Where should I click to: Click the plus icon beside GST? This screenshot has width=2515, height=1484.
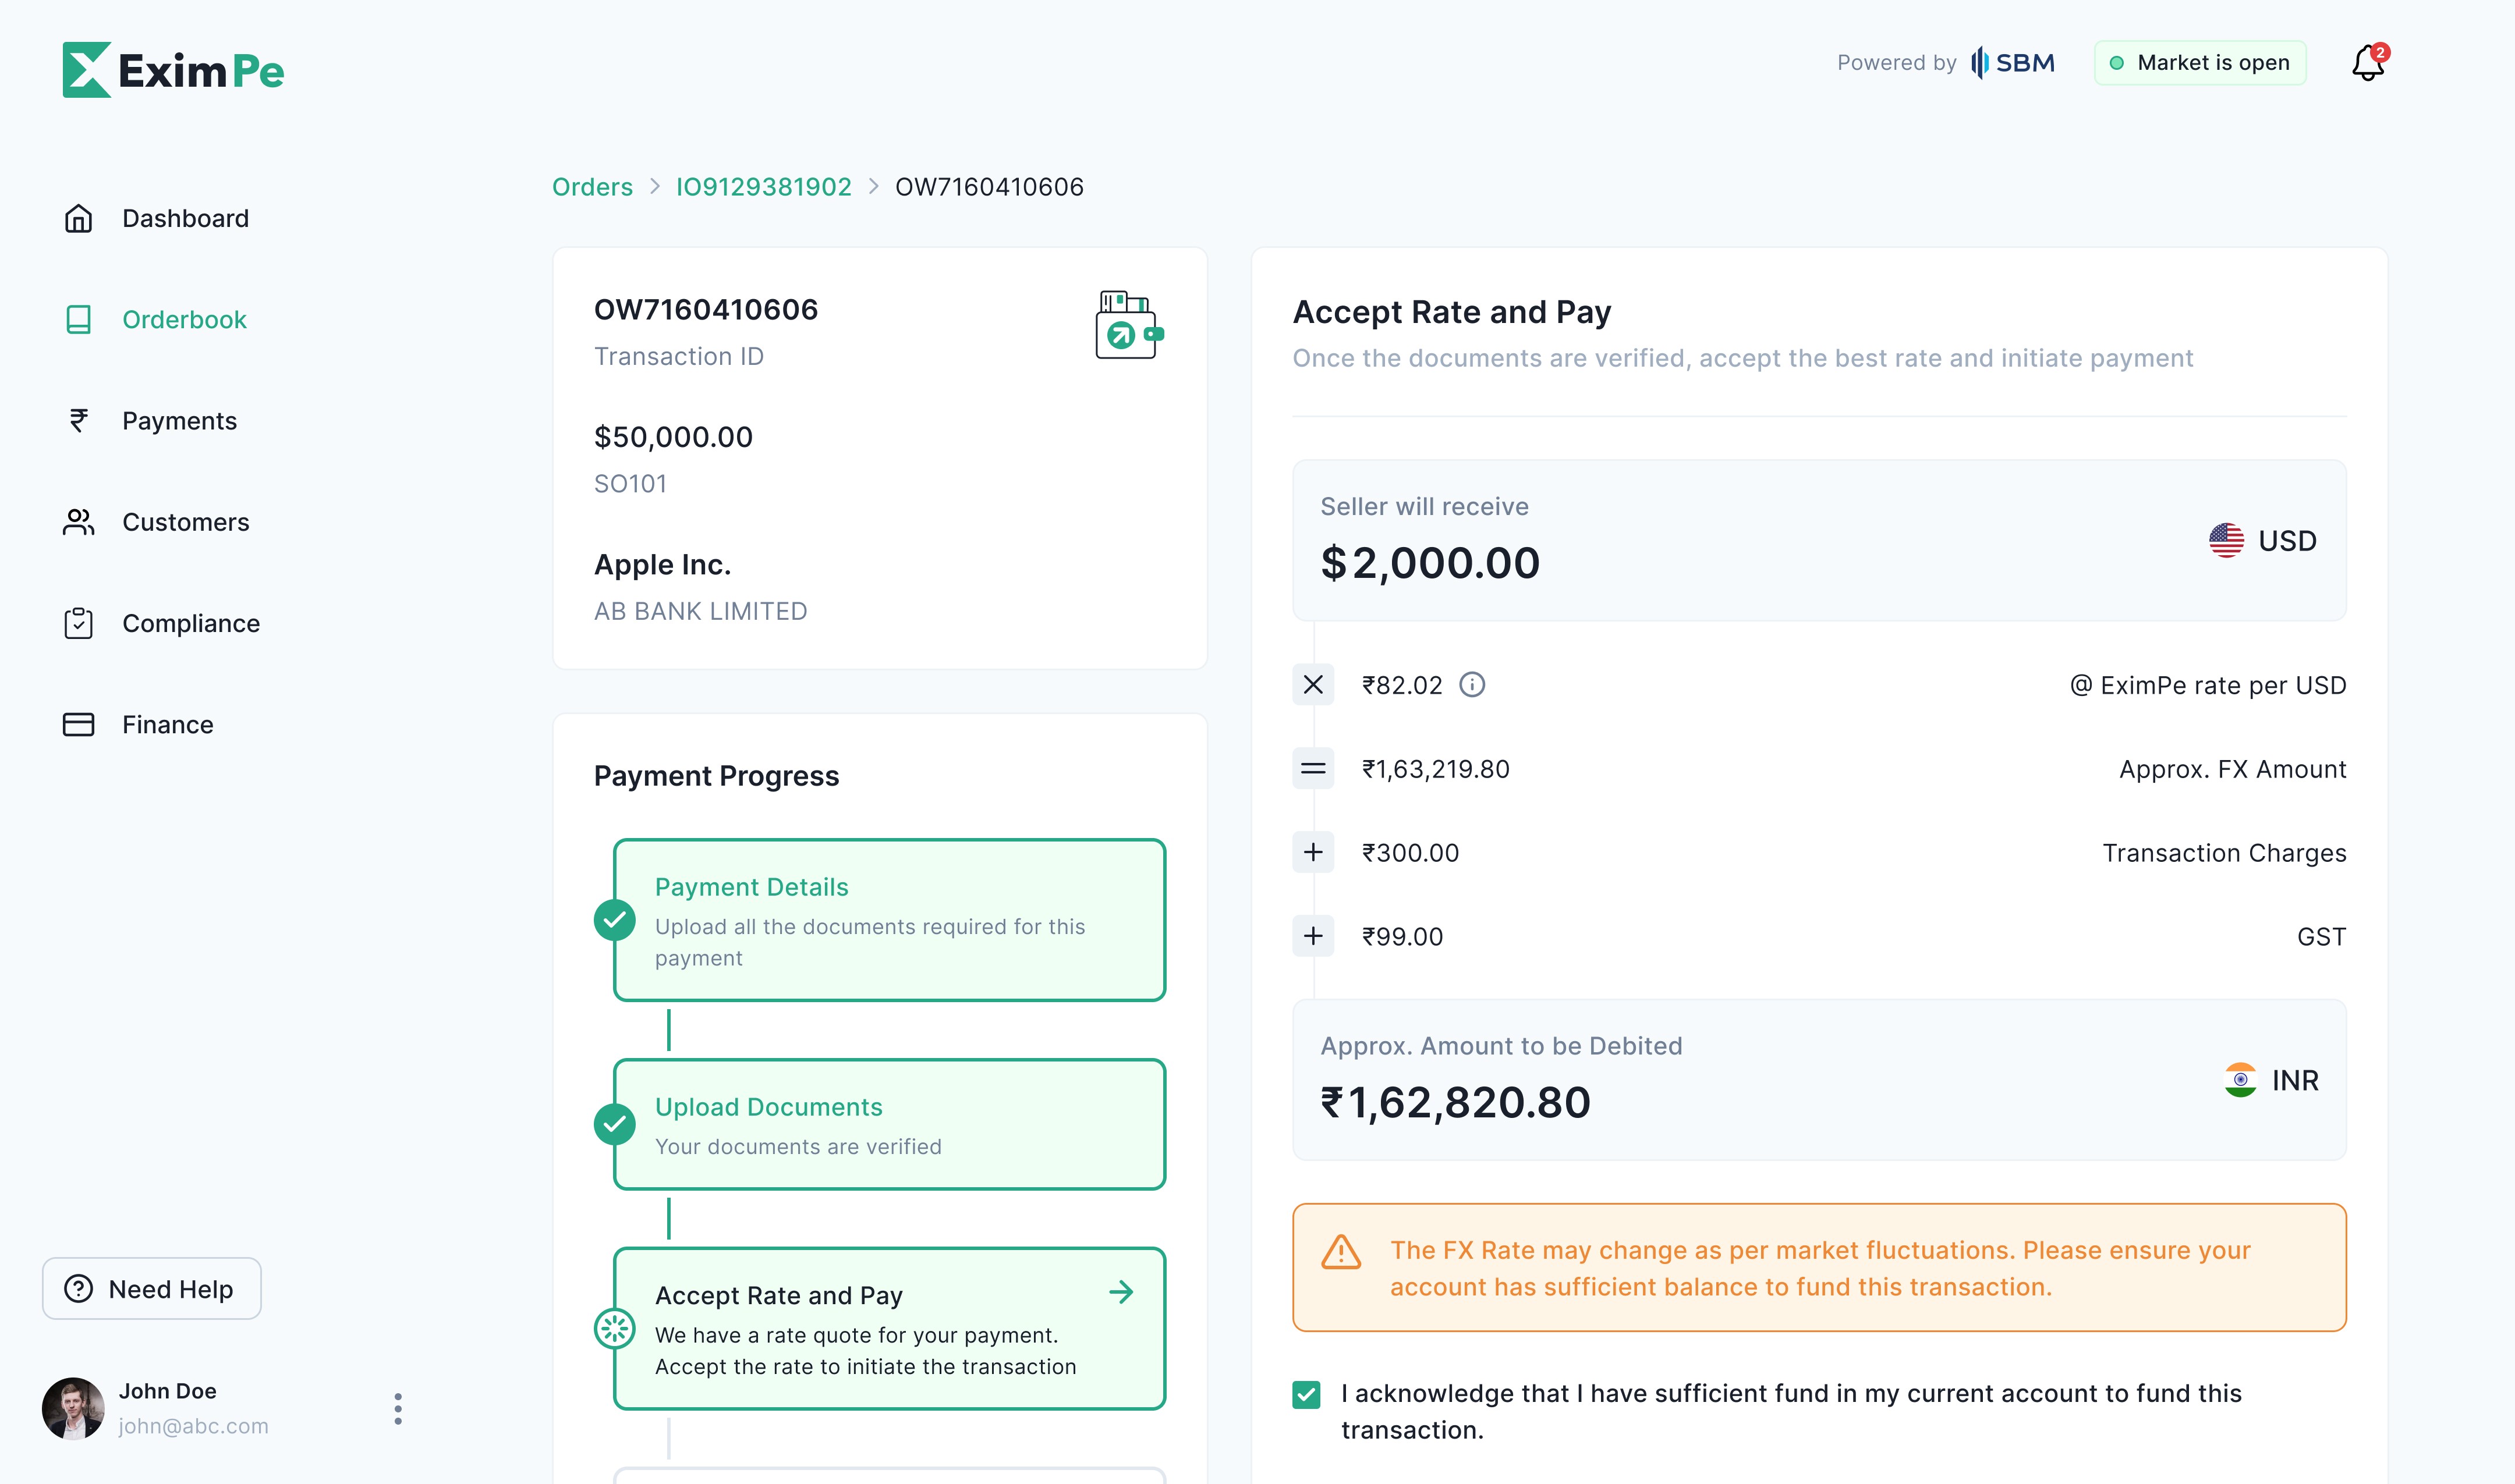pyautogui.click(x=1313, y=936)
